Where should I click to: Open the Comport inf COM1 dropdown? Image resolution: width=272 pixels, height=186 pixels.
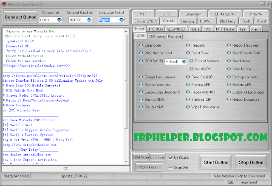[59, 20]
